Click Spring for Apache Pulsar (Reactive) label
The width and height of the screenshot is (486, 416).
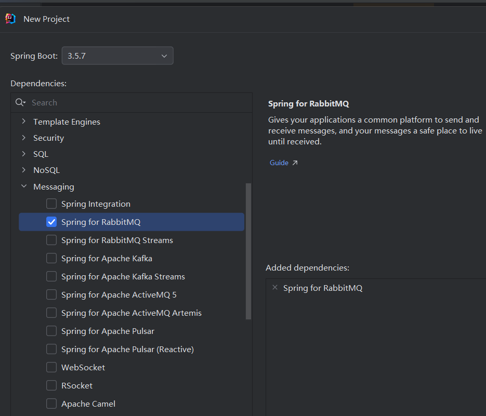(x=127, y=350)
